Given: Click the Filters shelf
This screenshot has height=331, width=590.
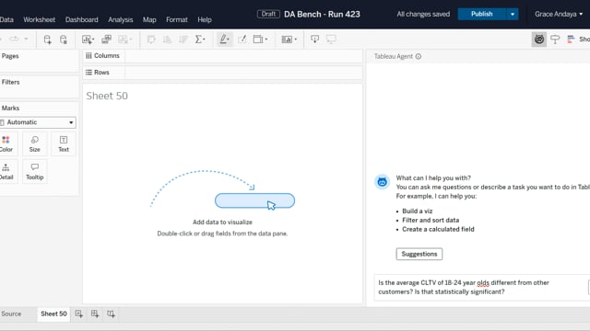Looking at the screenshot, I should click(39, 87).
